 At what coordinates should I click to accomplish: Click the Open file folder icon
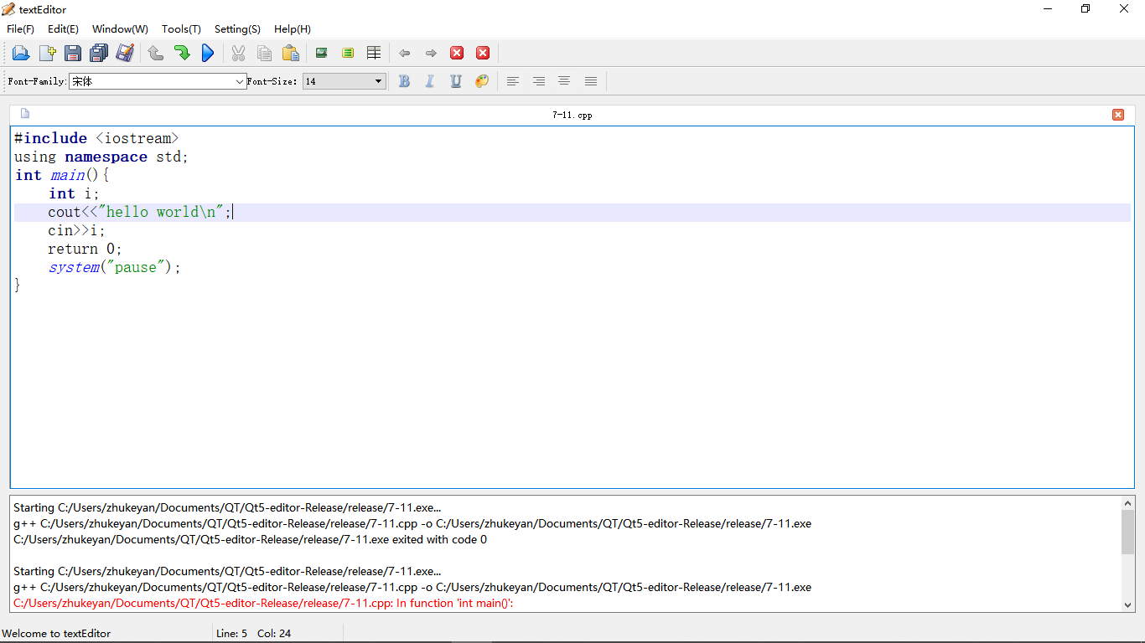(x=21, y=53)
